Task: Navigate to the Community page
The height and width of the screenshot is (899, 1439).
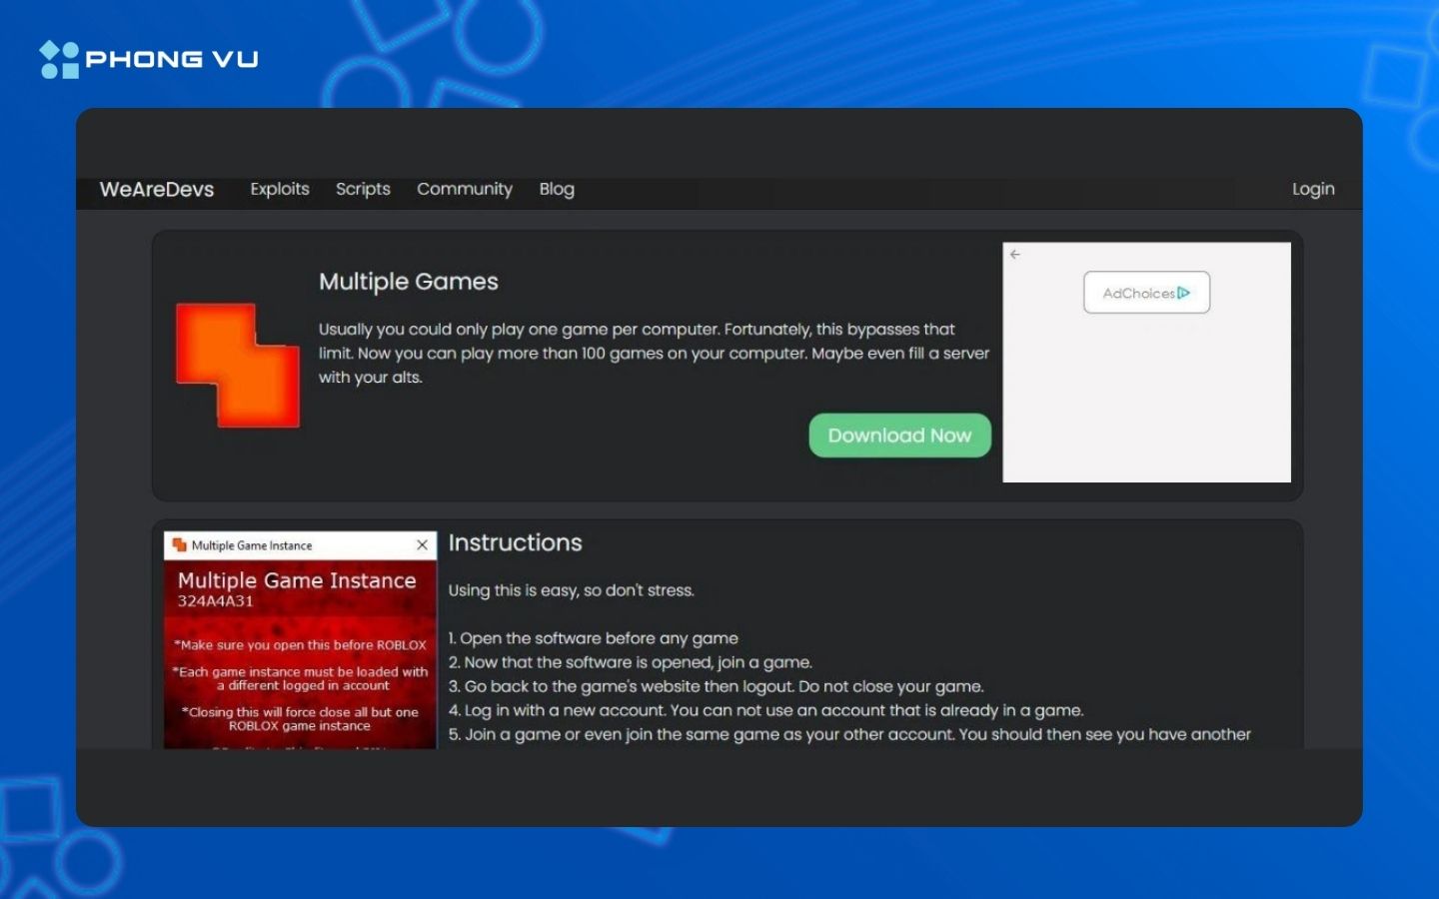Action: click(465, 189)
